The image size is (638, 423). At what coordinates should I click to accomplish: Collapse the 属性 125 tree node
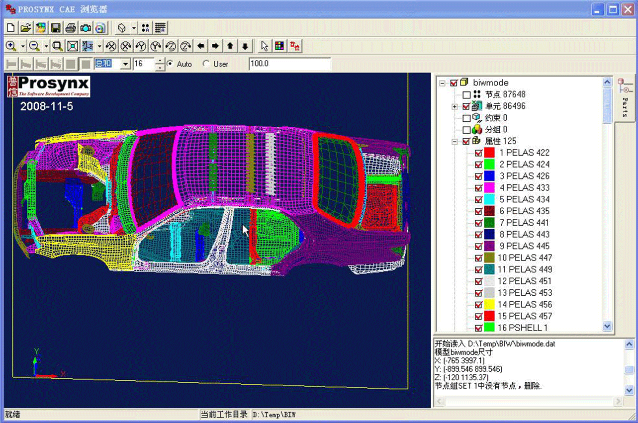coord(455,142)
